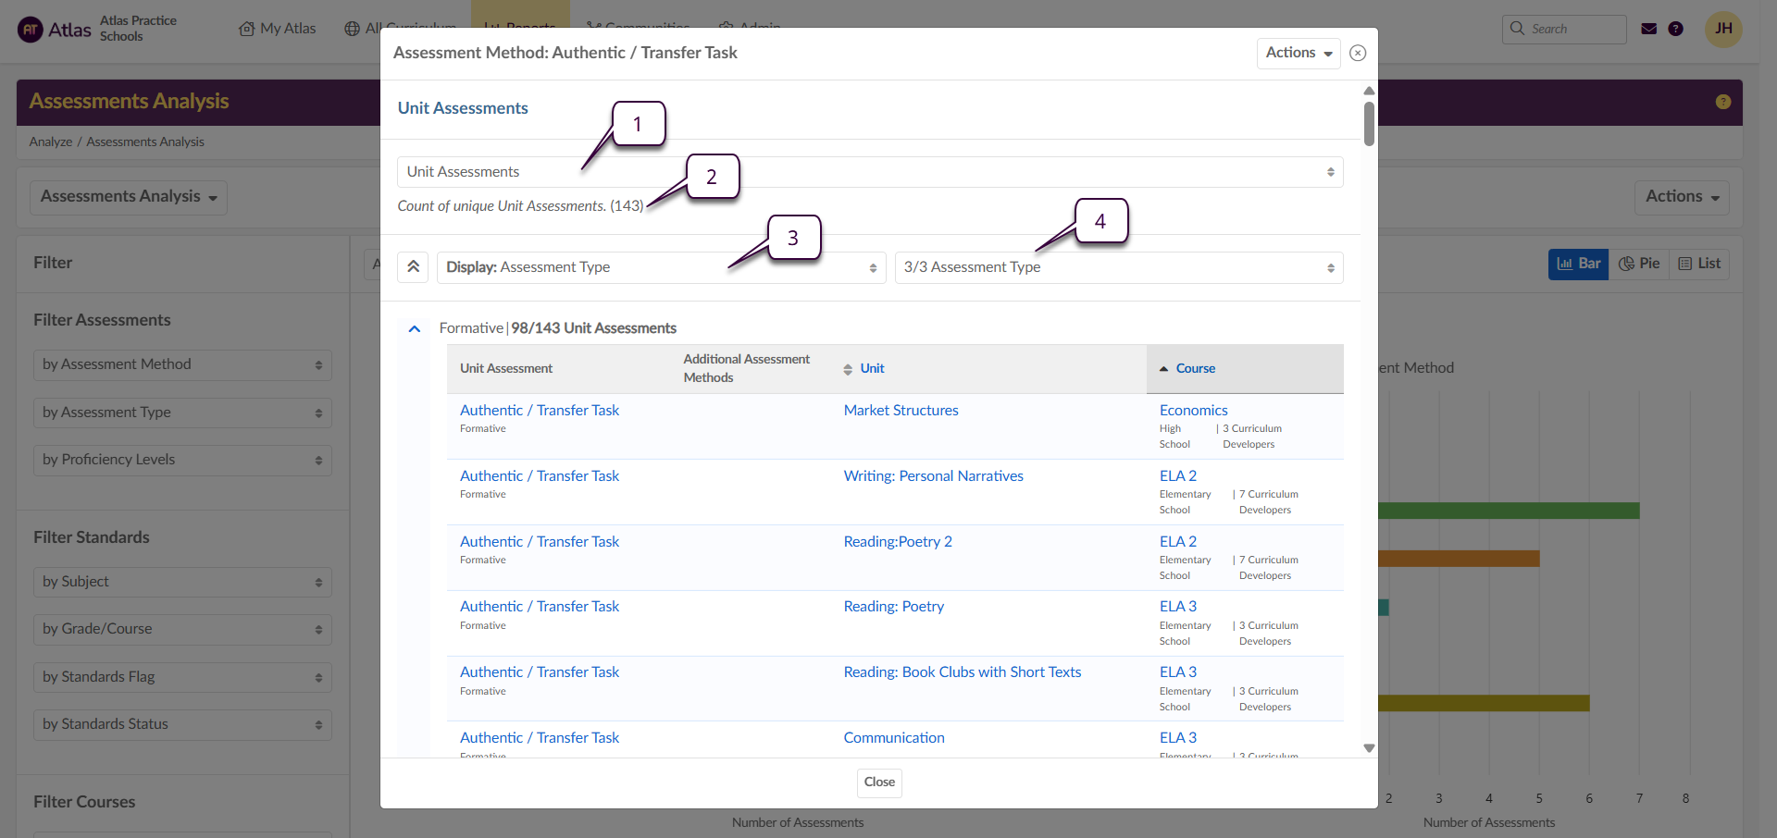Open the Market Structures unit link
1777x838 pixels.
(901, 411)
